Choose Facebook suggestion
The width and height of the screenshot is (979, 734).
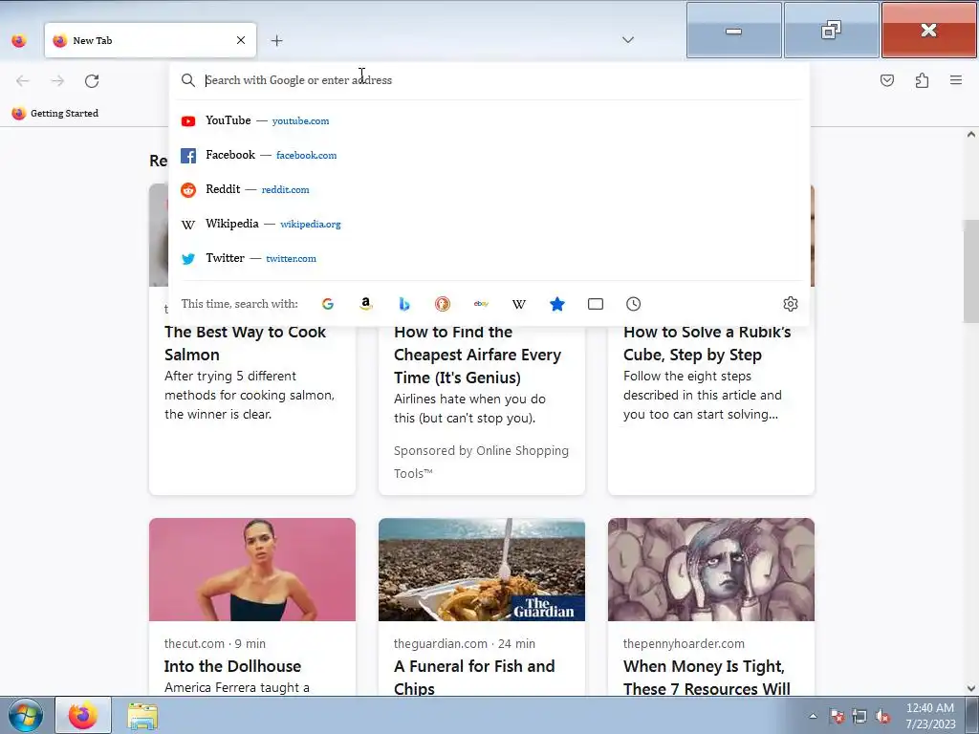[x=489, y=155]
